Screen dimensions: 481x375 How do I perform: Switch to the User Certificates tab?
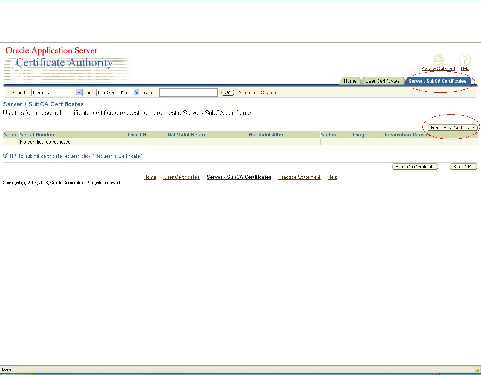click(x=382, y=81)
